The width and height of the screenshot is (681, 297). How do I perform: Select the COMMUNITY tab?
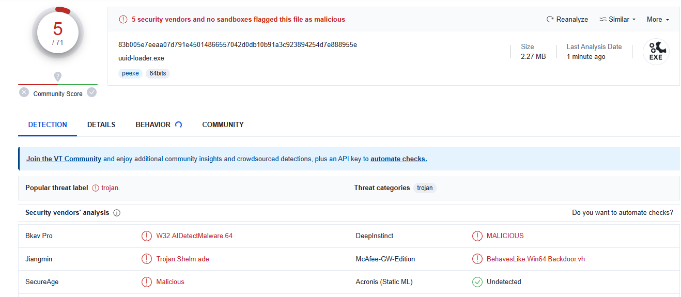(x=223, y=124)
